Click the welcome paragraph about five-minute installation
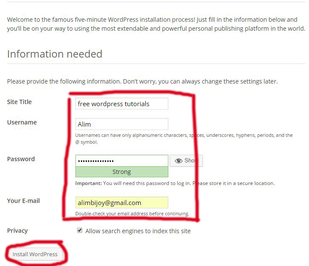 tap(154, 24)
